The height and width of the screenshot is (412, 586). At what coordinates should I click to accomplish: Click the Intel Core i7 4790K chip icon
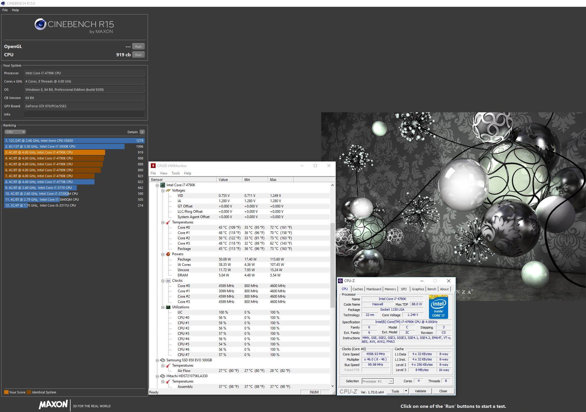coord(162,185)
